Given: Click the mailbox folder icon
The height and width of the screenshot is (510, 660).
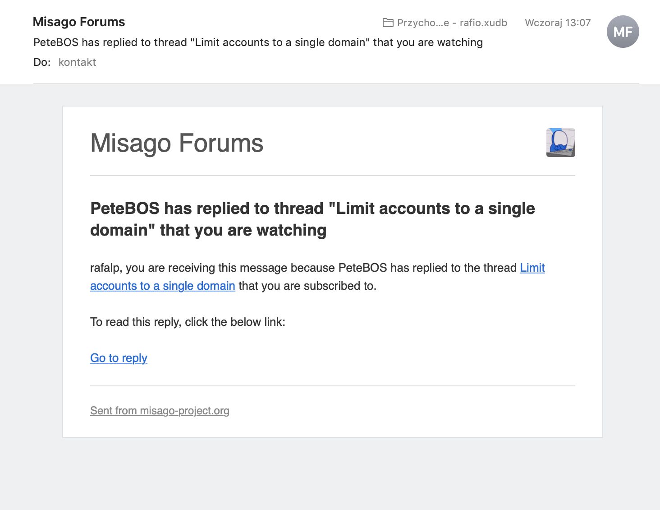Looking at the screenshot, I should pyautogui.click(x=388, y=23).
